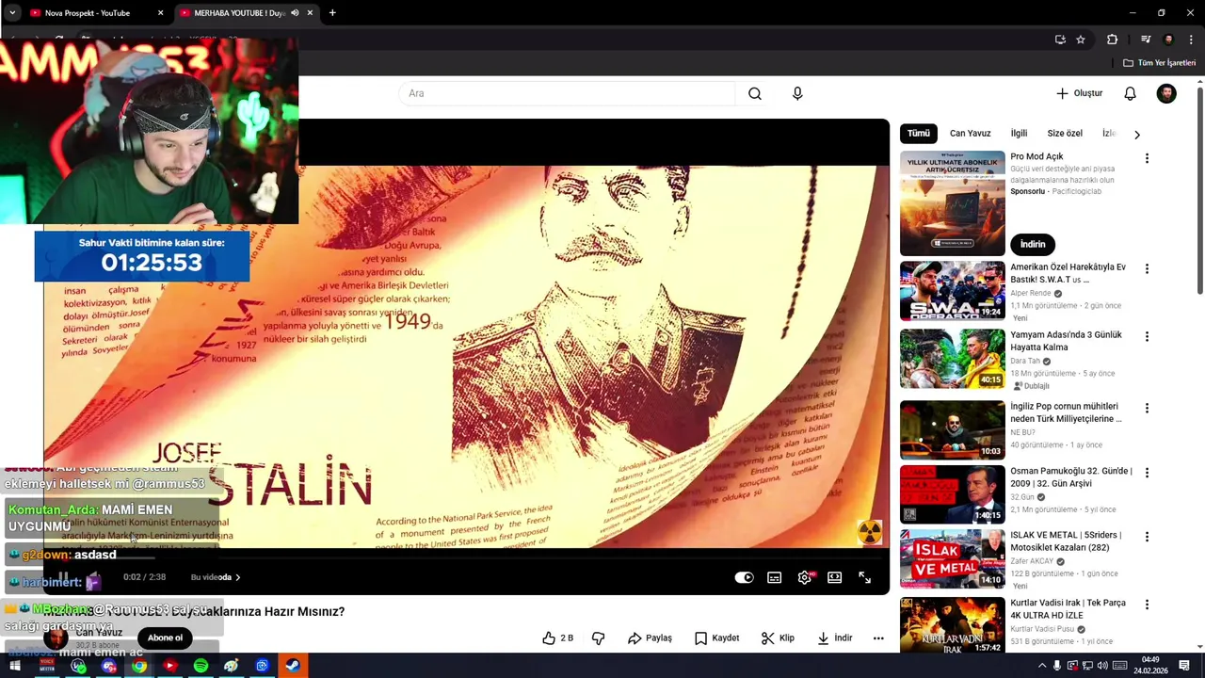Expand Chrome tab search dropdown

12,13
